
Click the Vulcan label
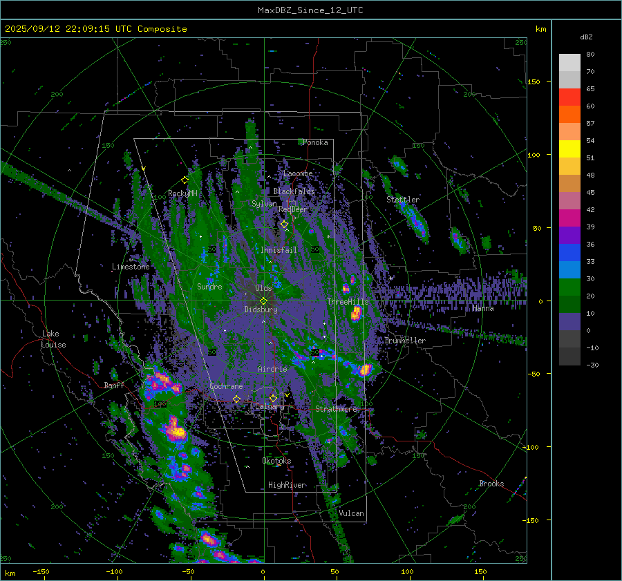(x=351, y=513)
